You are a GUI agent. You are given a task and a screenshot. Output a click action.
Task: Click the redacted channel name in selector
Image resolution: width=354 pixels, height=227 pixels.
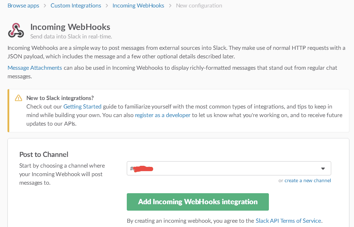point(143,169)
